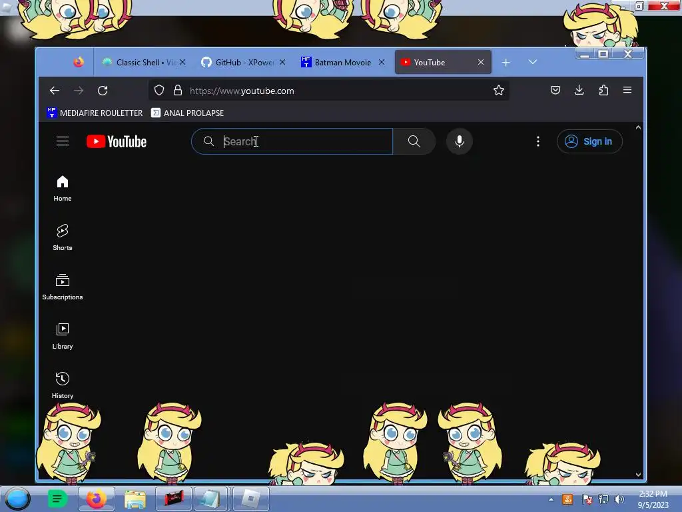Open the MEDIAFIRE ROULETTER bookmark
Image resolution: width=682 pixels, height=512 pixels.
pyautogui.click(x=95, y=113)
